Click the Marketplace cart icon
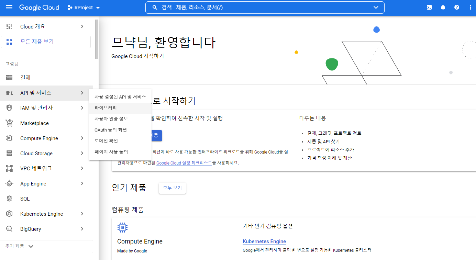 click(9, 123)
